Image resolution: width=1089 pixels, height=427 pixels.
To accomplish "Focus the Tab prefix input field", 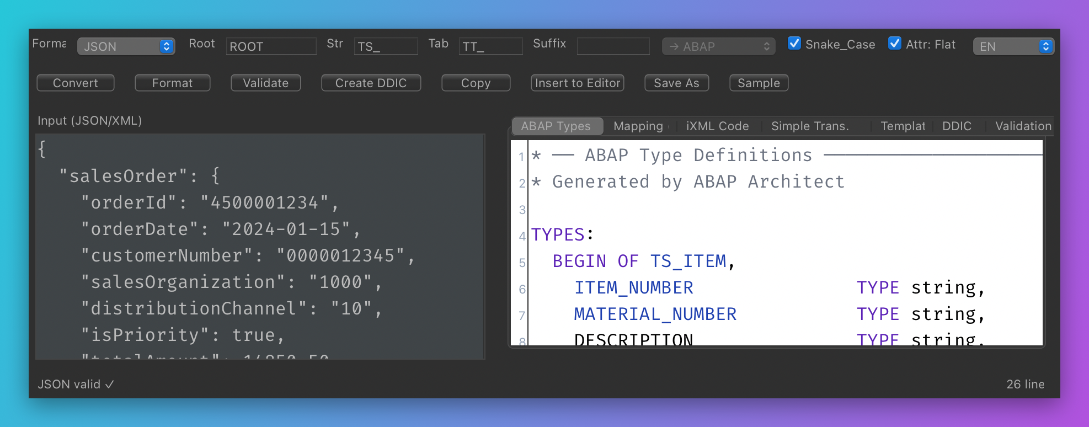I will point(490,46).
